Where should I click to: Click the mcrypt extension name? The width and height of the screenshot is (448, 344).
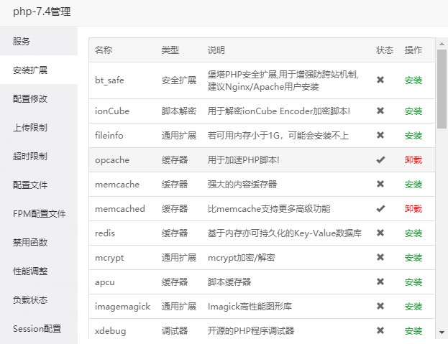[x=109, y=258]
